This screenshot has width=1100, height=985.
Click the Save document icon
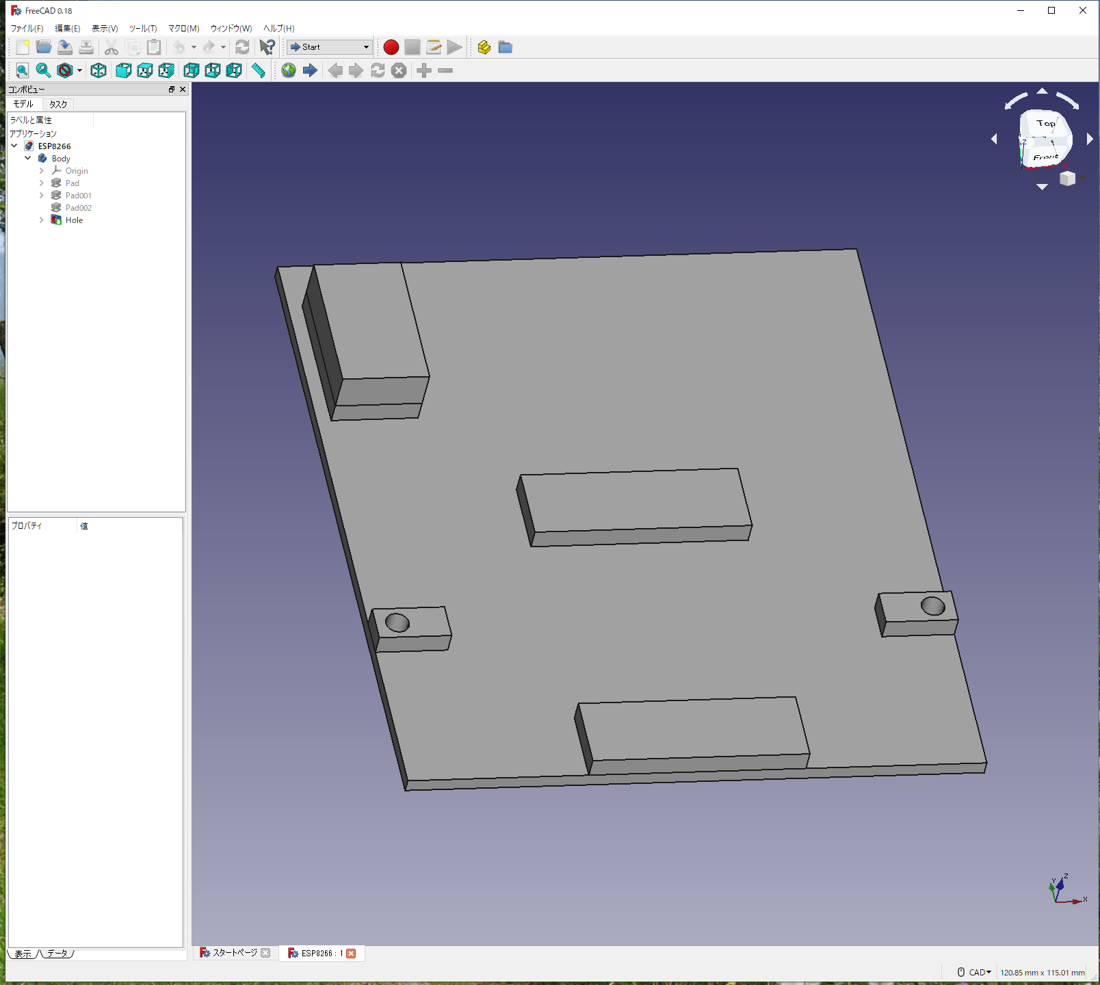(x=65, y=47)
